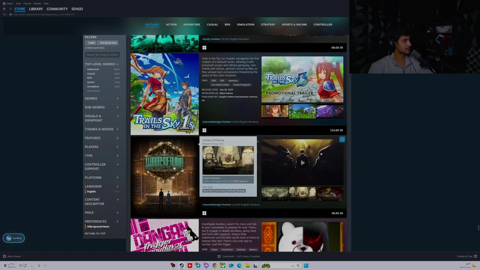Viewport: 480px width, 270px height.
Task: Click the Story Rich tag in Library Of Ruina popup
Action: tap(208, 191)
